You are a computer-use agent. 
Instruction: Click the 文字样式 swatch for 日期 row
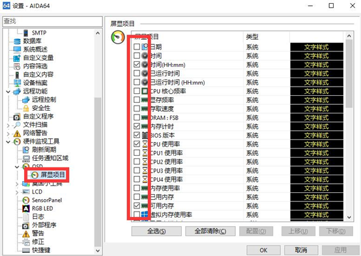click(317, 47)
